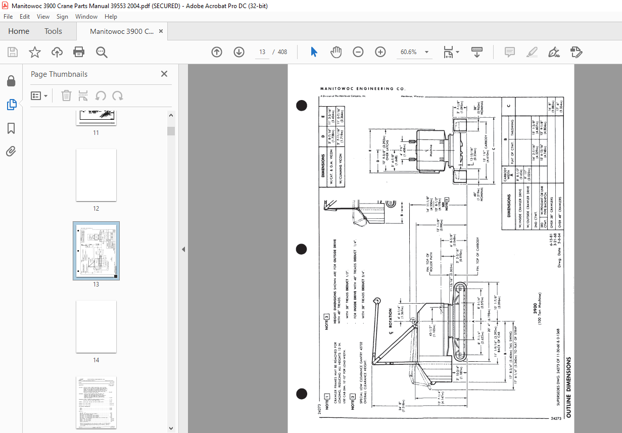Open the Window menu
The image size is (622, 433).
pos(86,17)
